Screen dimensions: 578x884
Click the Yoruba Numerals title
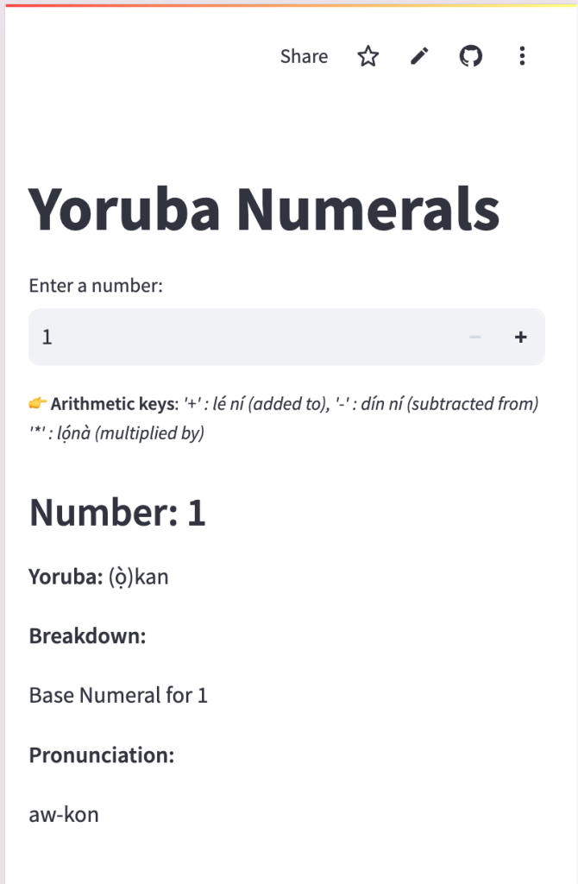pyautogui.click(x=264, y=209)
